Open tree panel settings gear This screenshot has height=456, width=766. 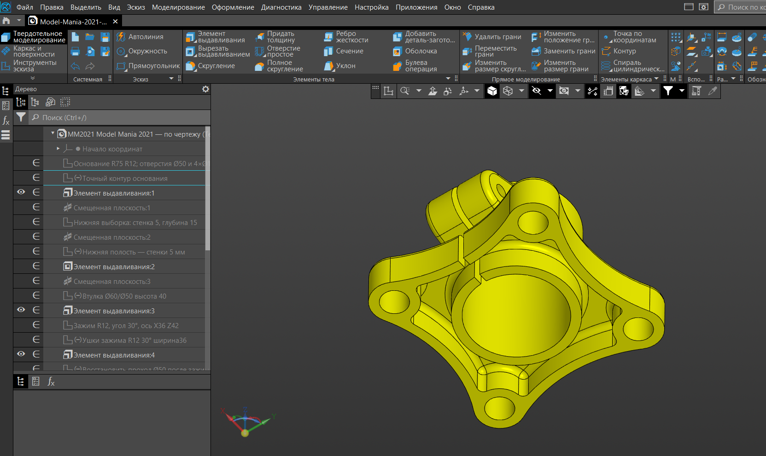point(205,89)
